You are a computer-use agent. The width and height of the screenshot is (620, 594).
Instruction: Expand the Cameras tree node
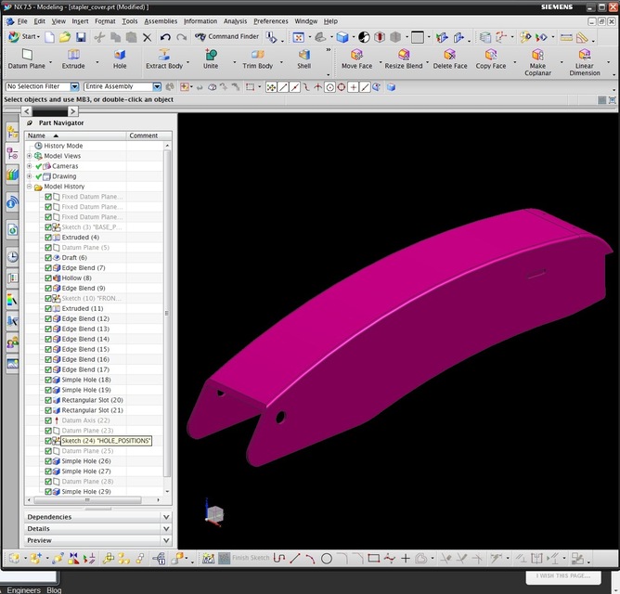click(x=30, y=166)
